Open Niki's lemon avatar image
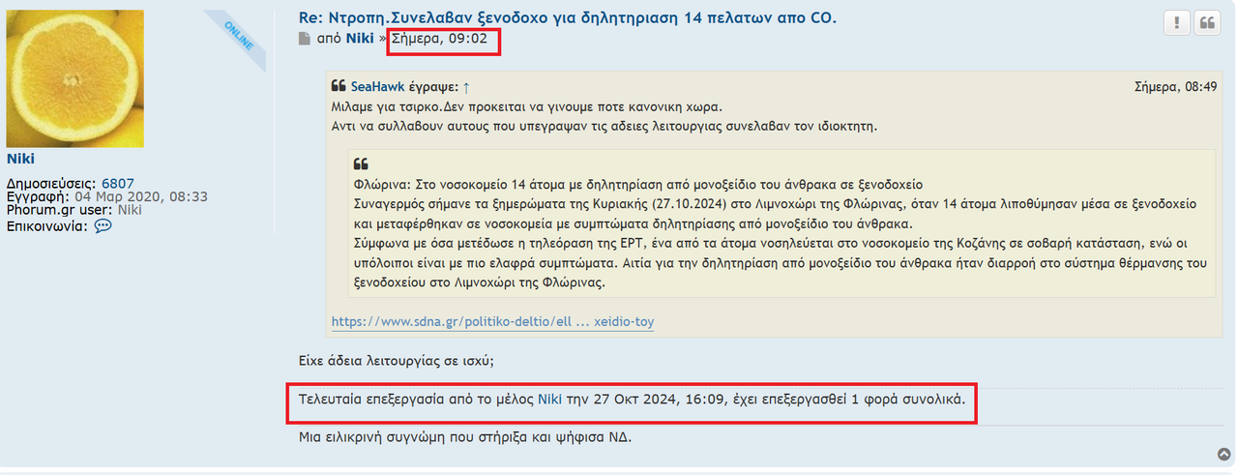Image resolution: width=1238 pixels, height=475 pixels. [75, 78]
